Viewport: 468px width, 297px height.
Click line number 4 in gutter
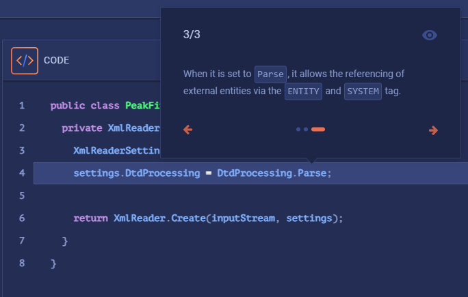pos(22,173)
